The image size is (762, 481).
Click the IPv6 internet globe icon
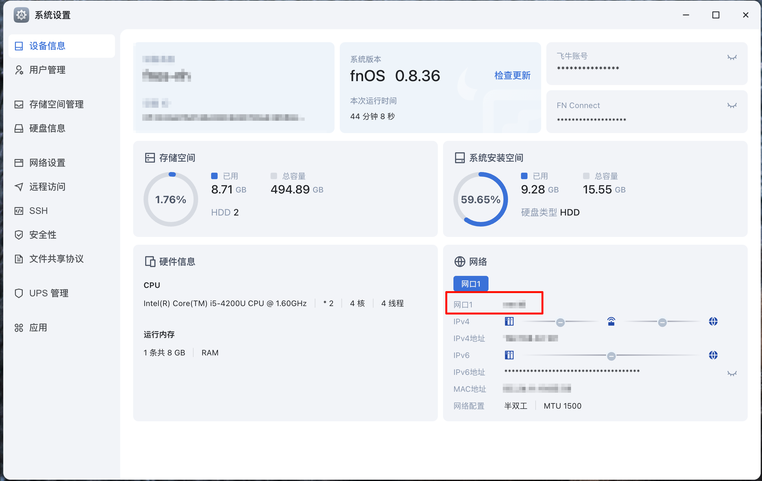coord(713,355)
